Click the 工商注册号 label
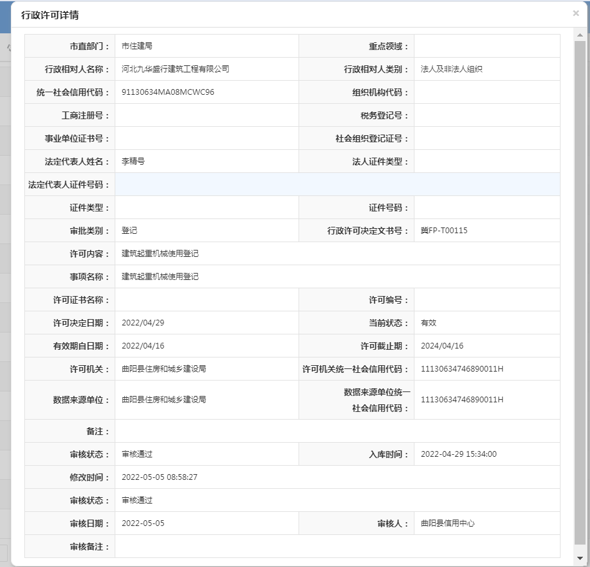590x567 pixels. (x=85, y=115)
